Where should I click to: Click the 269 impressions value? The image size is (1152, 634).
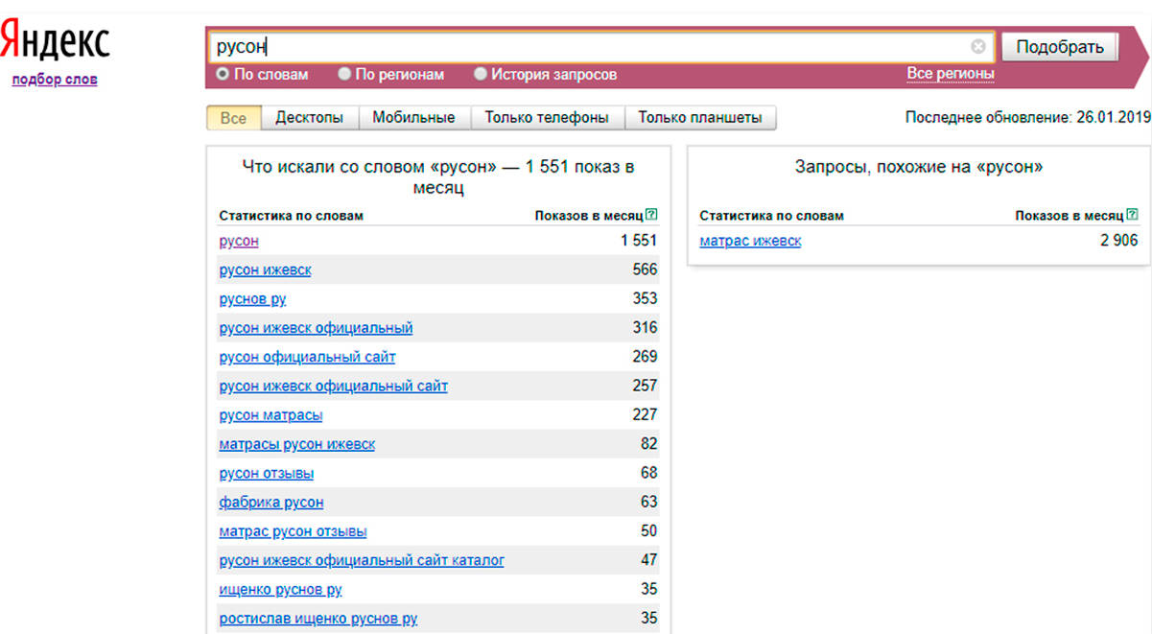coord(645,356)
